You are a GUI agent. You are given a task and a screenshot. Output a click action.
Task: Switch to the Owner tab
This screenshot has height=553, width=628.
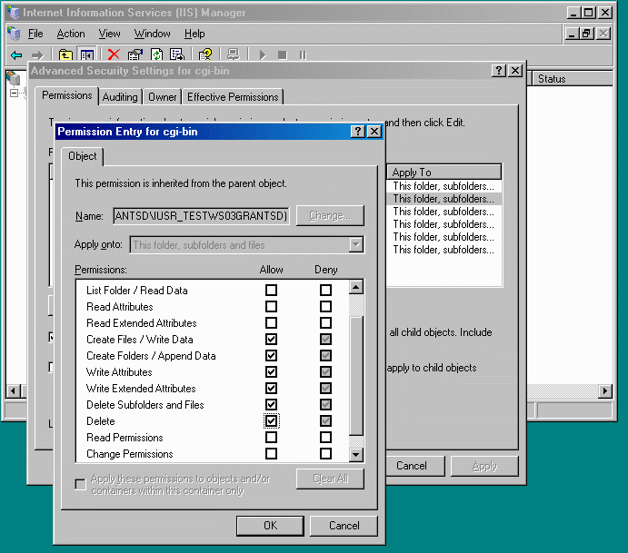[x=162, y=97]
